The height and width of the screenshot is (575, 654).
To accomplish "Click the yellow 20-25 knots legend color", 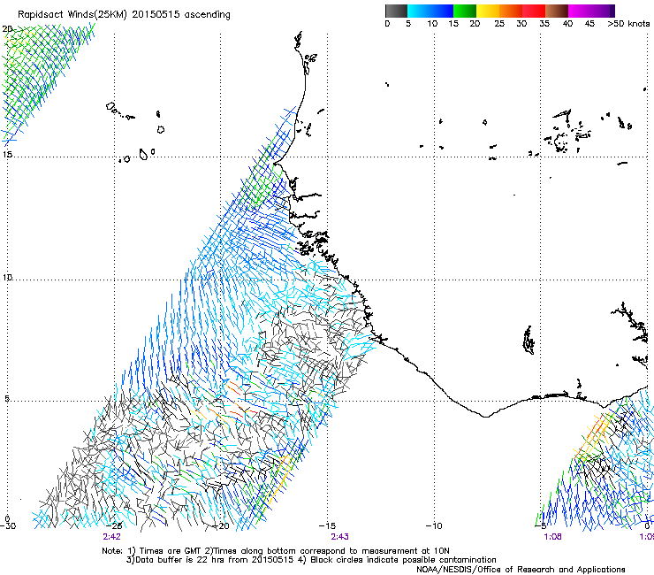I will coord(487,11).
